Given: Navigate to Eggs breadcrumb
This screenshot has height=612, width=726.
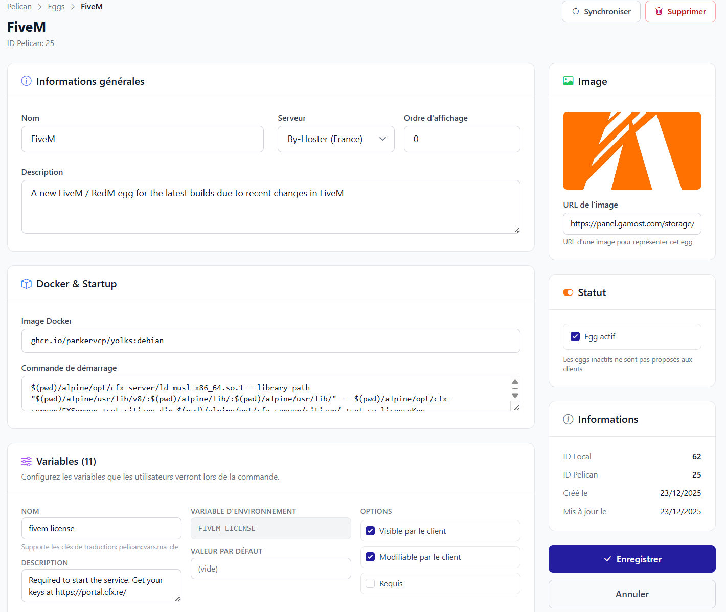Looking at the screenshot, I should point(56,7).
